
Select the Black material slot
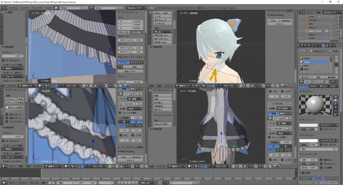[315, 69]
